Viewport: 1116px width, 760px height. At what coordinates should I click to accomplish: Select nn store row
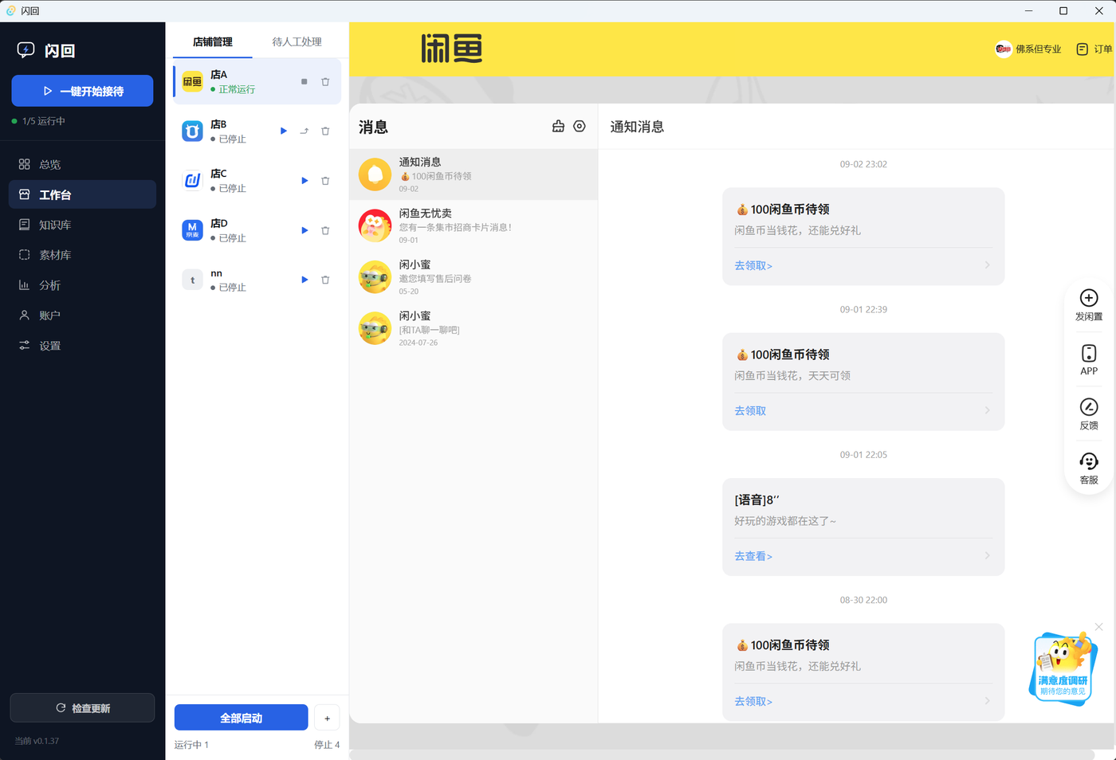[x=257, y=280]
